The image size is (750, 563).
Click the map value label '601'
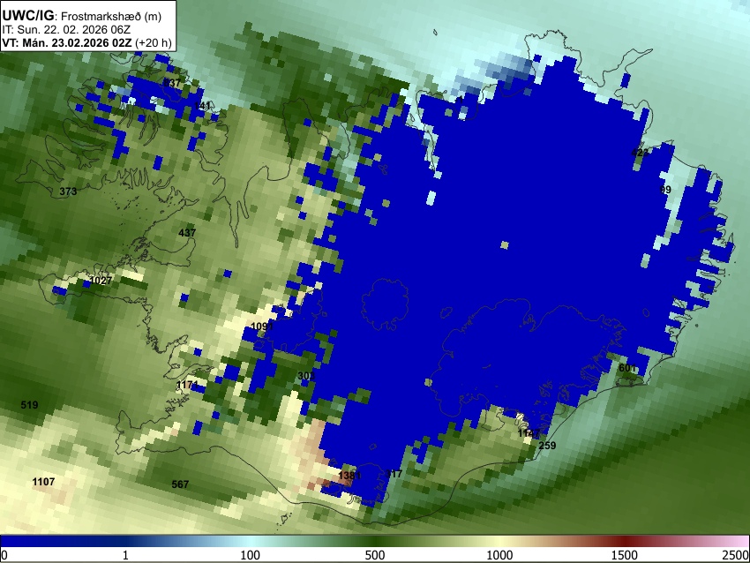point(627,368)
